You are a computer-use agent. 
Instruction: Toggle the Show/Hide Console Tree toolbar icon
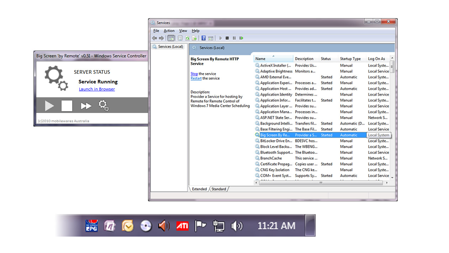click(x=171, y=38)
